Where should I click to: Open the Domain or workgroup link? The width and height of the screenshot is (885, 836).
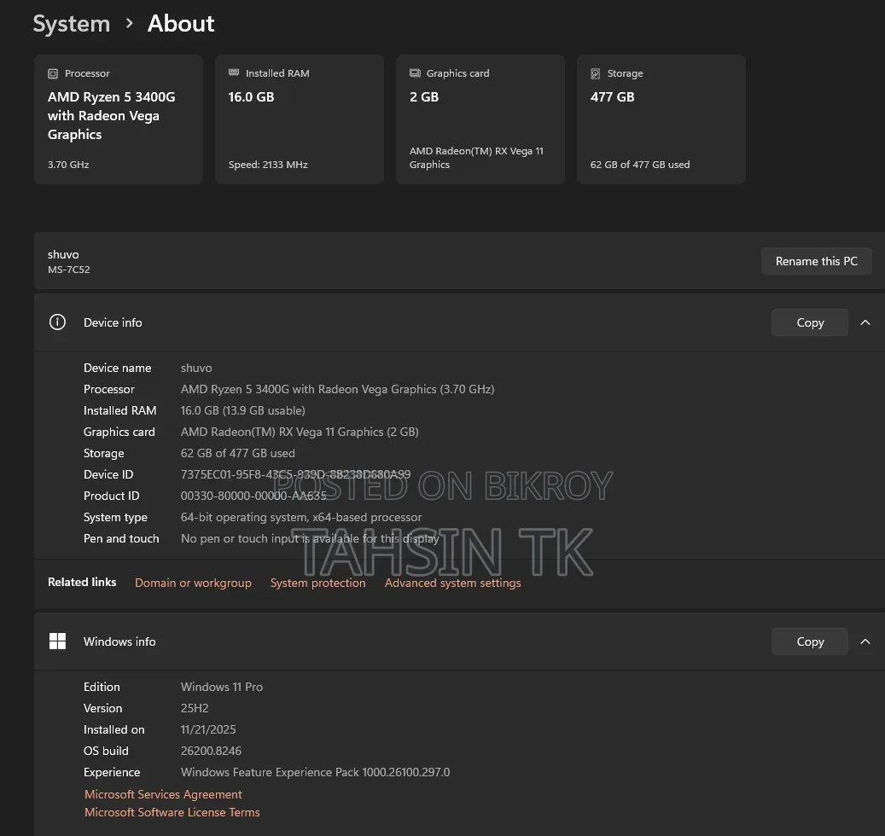(193, 583)
